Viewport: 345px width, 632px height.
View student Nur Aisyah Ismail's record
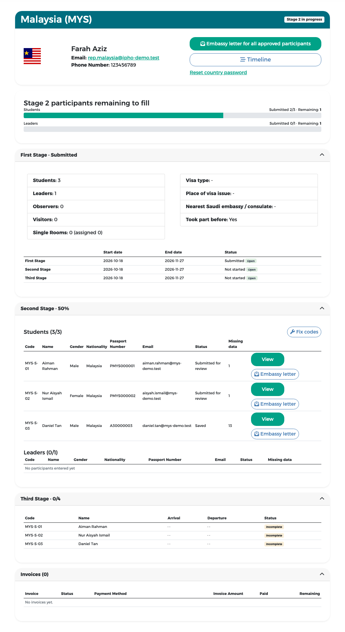(267, 389)
